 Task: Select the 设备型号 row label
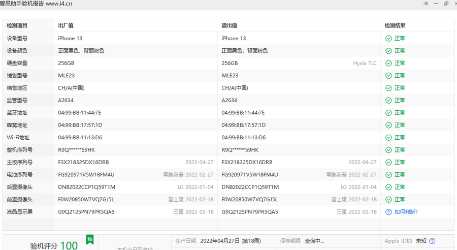tap(17, 38)
